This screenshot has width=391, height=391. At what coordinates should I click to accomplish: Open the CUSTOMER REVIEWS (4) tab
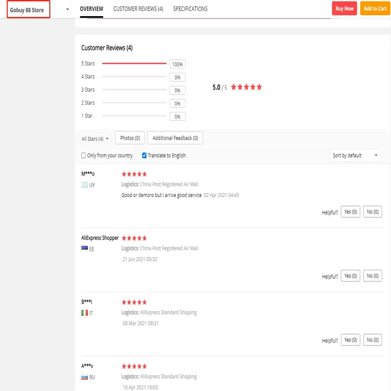(x=138, y=9)
